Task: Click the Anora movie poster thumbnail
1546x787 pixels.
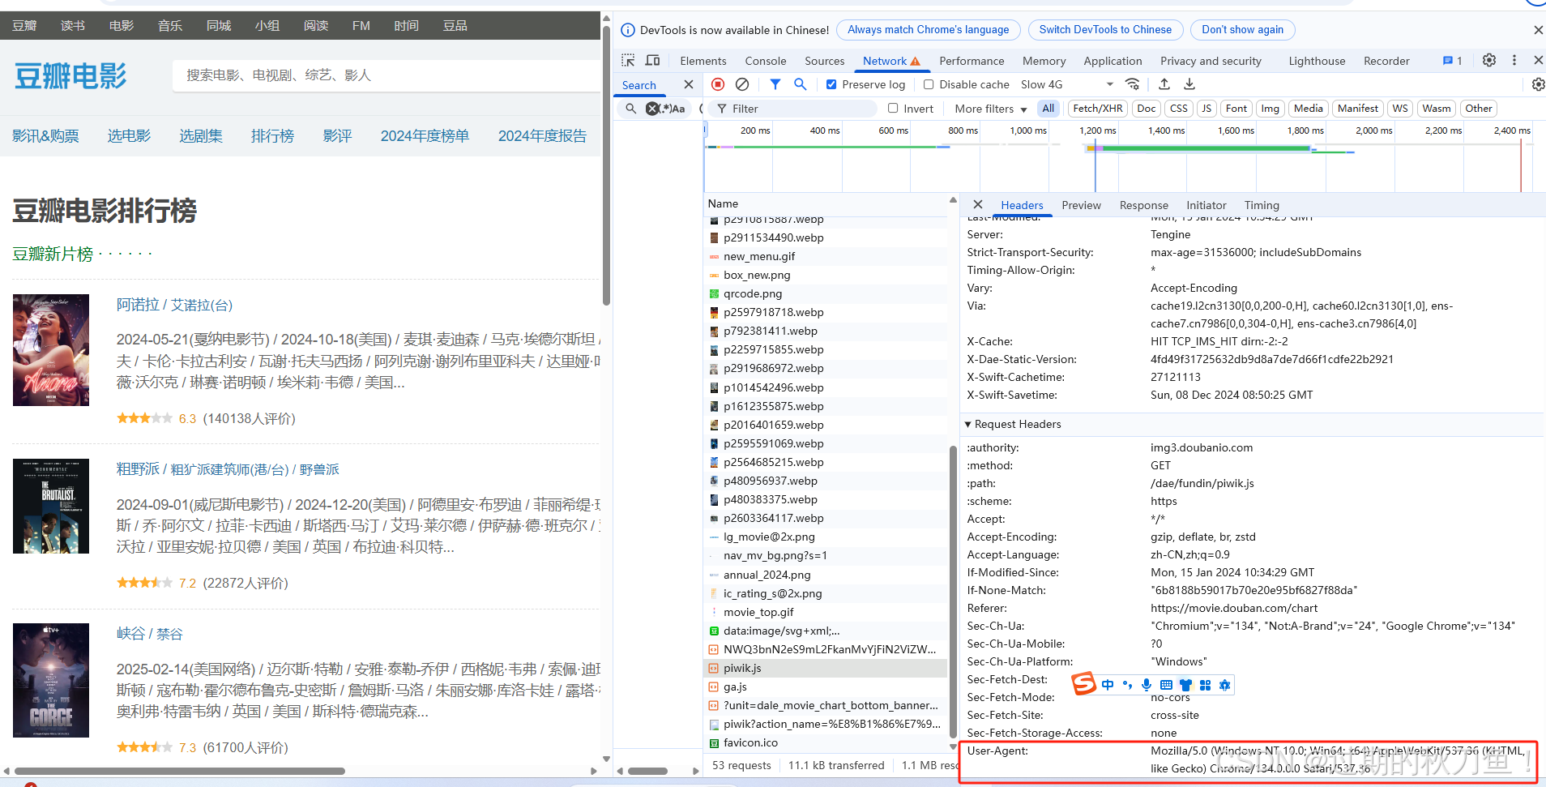Action: tap(51, 350)
